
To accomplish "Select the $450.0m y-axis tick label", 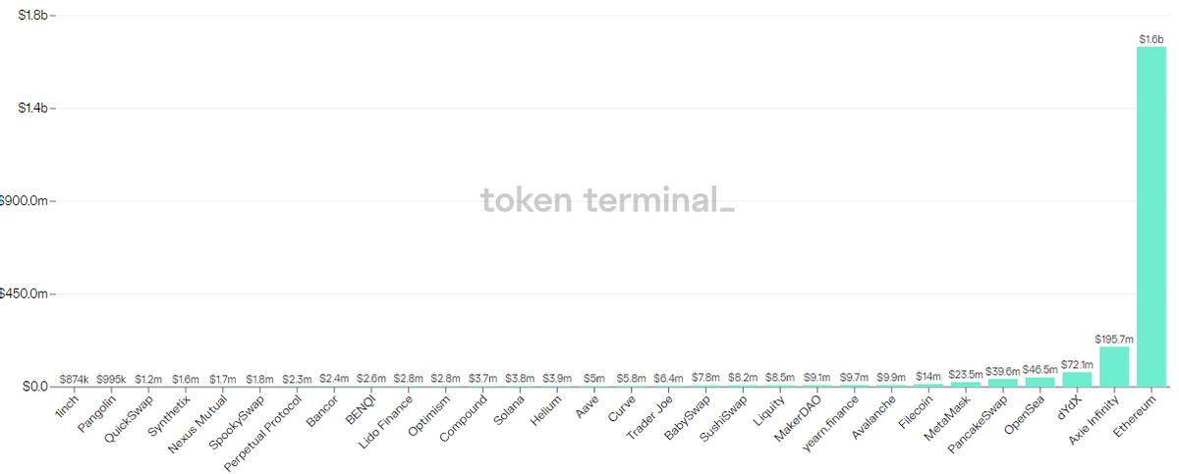I will coord(24,294).
